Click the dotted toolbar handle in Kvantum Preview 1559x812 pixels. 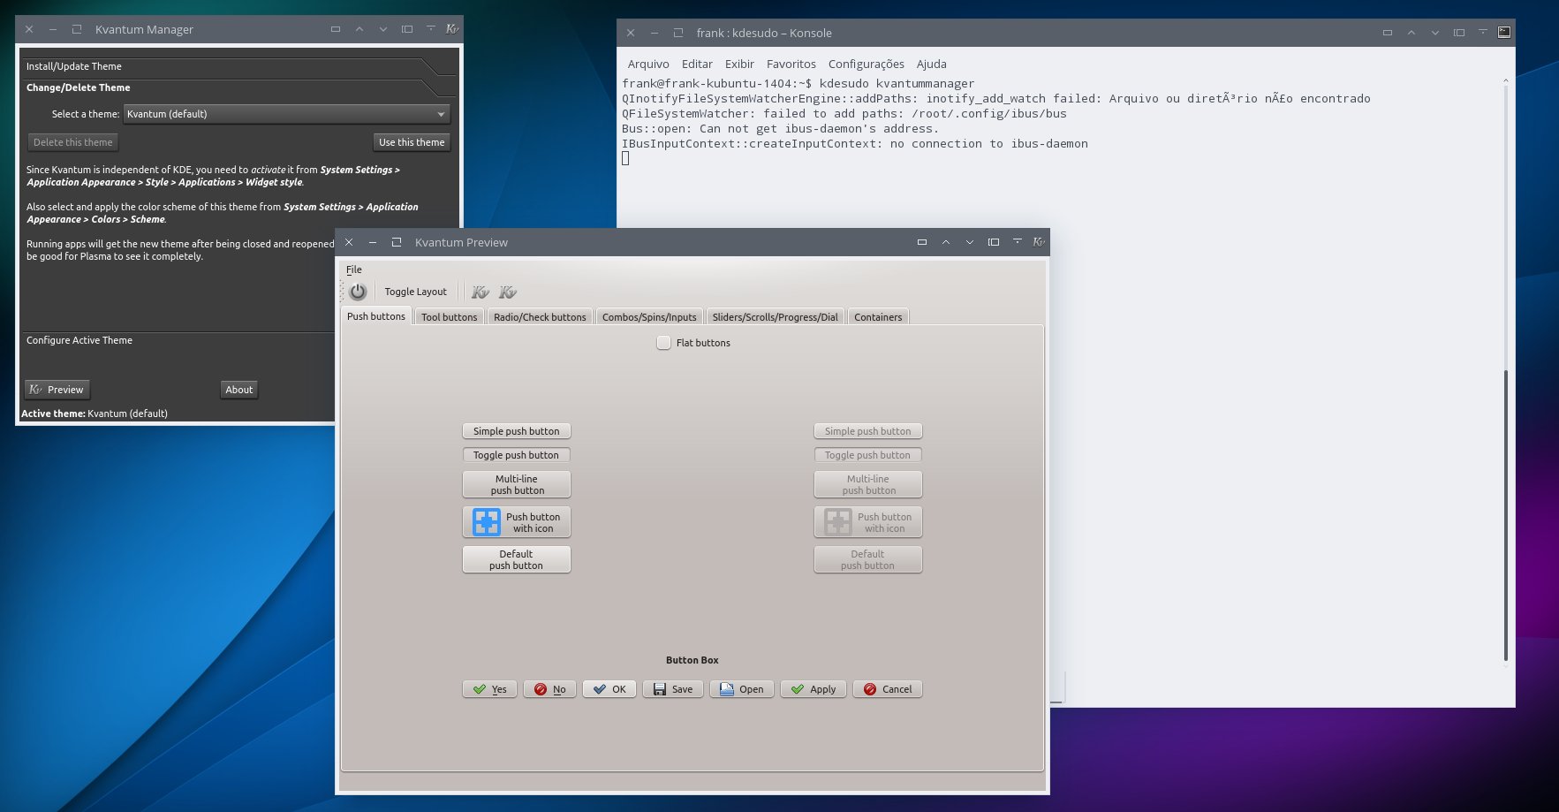click(x=343, y=292)
